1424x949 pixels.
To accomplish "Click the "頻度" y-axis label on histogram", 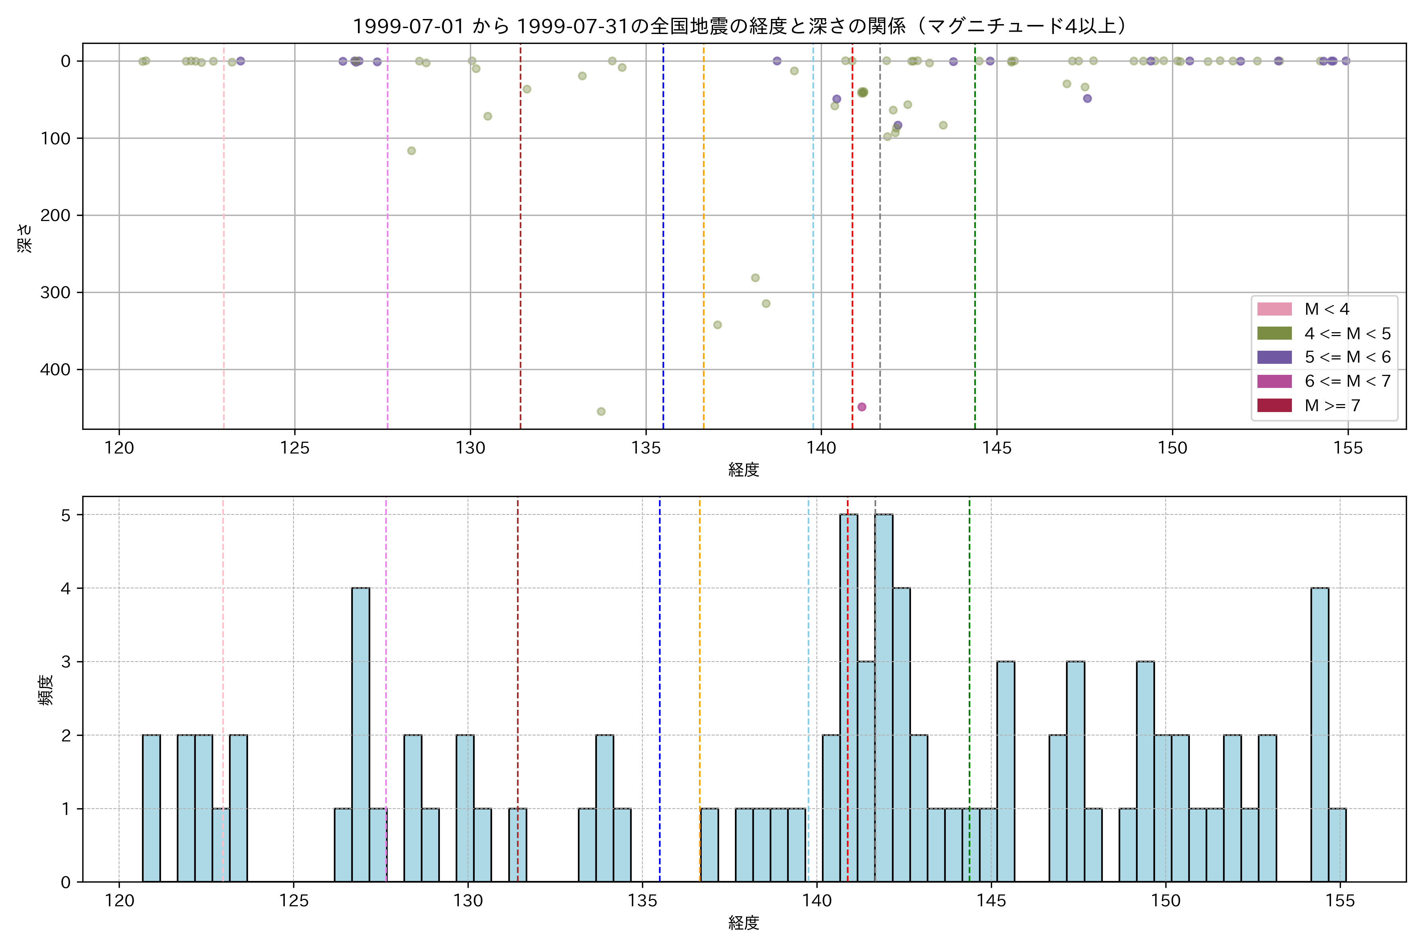I will tap(46, 690).
